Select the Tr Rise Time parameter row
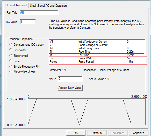This screenshot has width=151, height=136. pyautogui.click(x=97, y=52)
